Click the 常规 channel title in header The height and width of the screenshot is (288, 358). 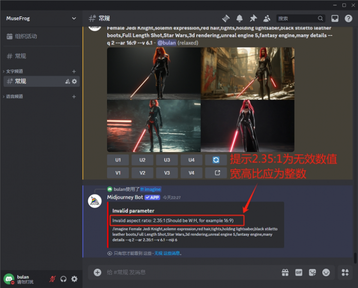(x=104, y=18)
